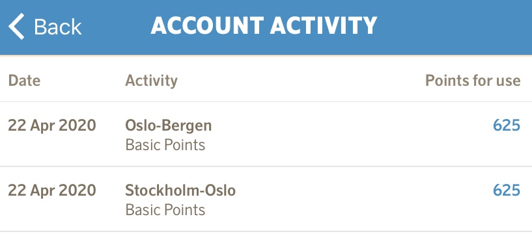Tap Basic Points under Stockholm-Oslo

(165, 209)
